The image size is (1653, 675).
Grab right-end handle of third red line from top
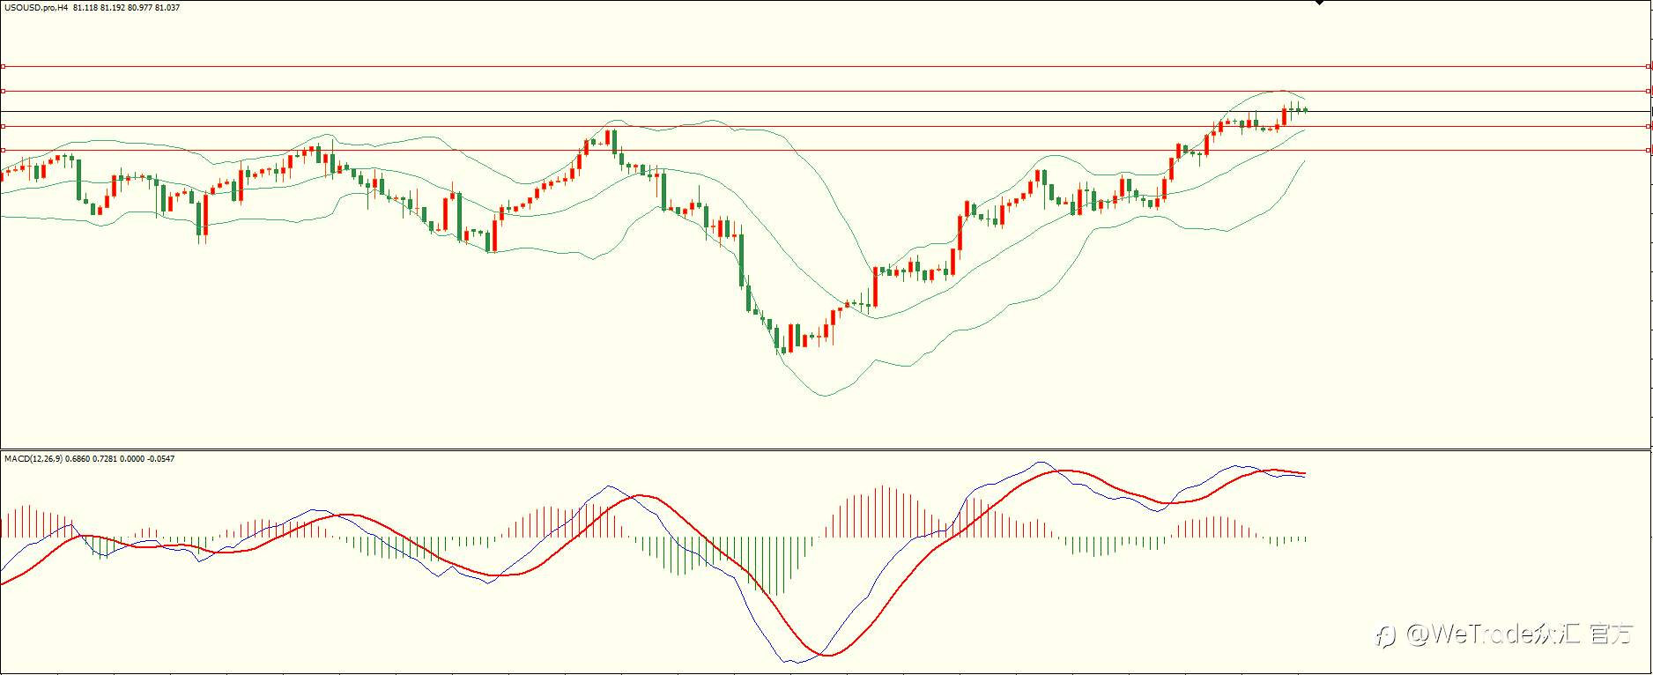1649,126
